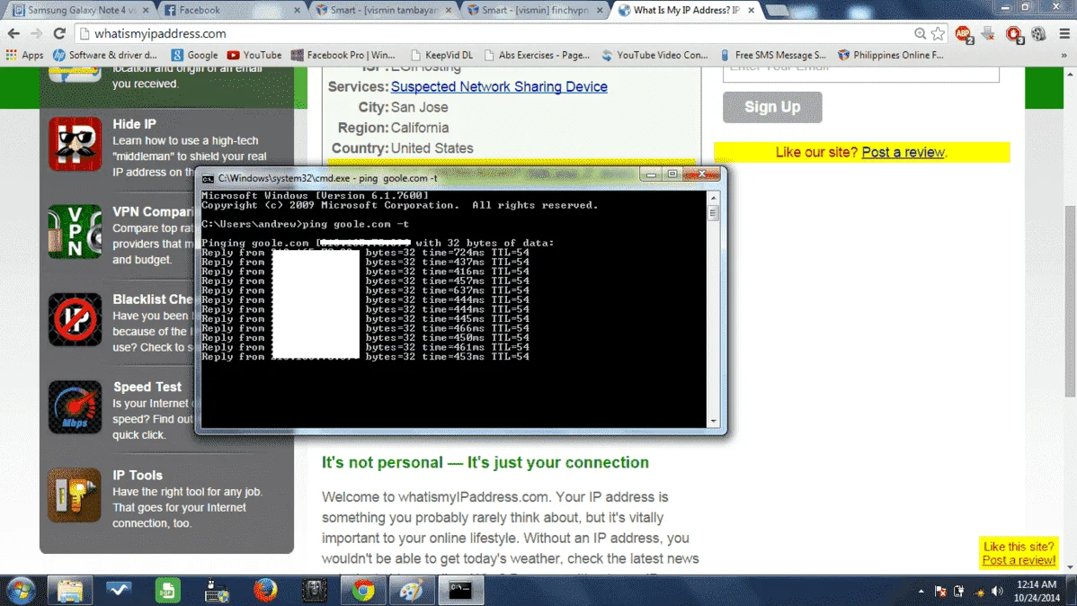Click the cmd.exe window title bar
Screen dimensions: 1077x606
[x=419, y=178]
